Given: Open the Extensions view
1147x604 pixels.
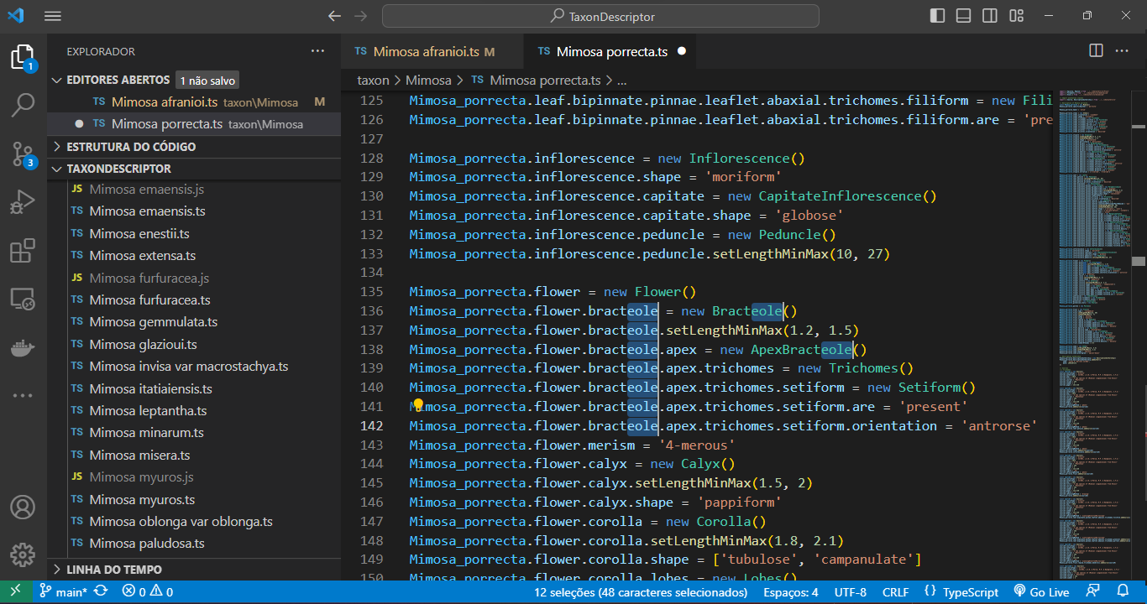Looking at the screenshot, I should (23, 251).
